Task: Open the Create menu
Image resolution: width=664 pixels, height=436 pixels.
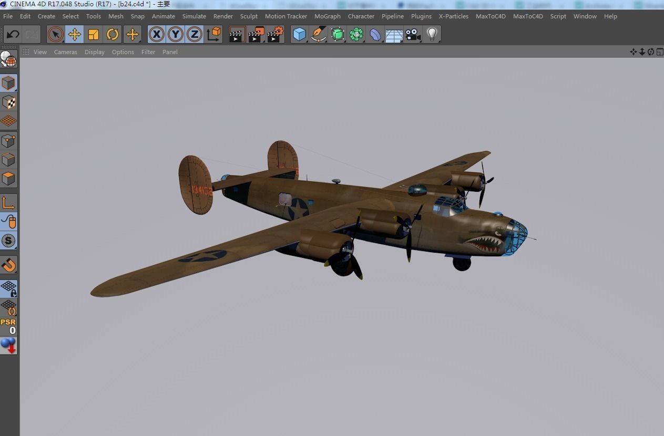Action: (x=46, y=16)
